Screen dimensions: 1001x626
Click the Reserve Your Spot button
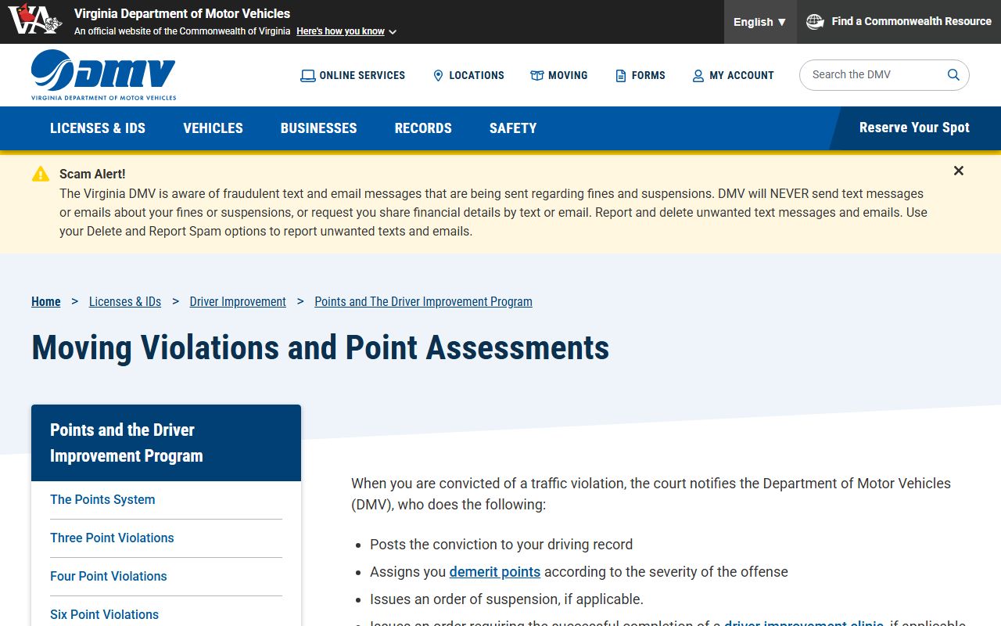pyautogui.click(x=914, y=128)
